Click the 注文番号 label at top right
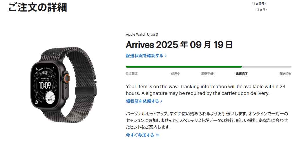 259,4
